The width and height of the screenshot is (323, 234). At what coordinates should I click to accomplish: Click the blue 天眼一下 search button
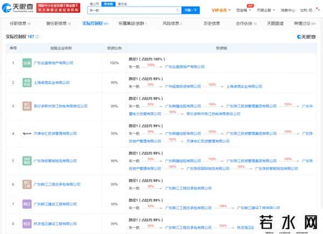click(191, 10)
